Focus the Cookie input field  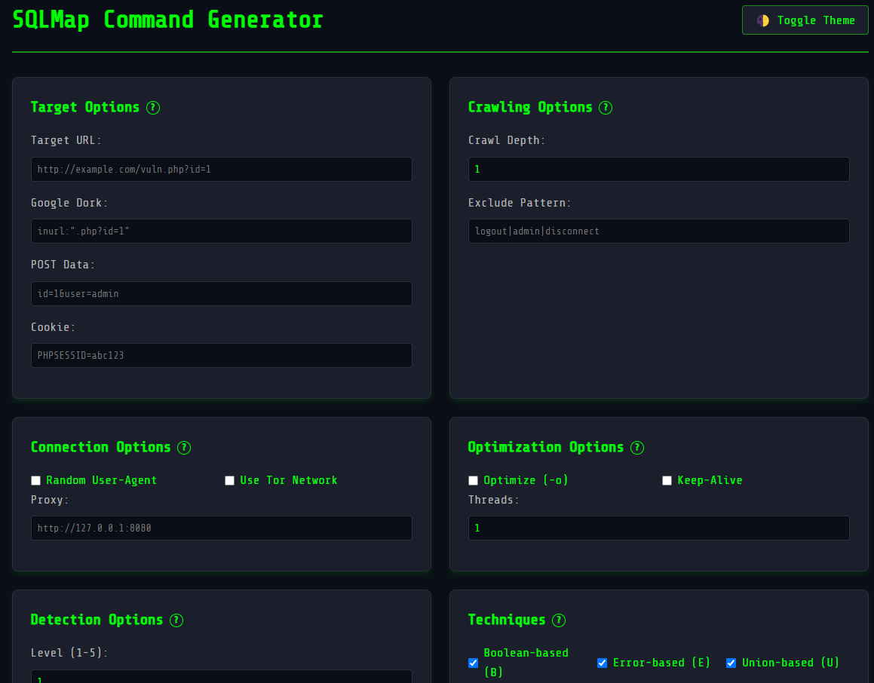click(x=221, y=355)
